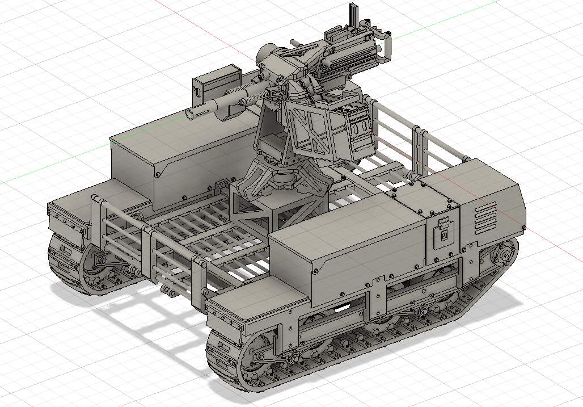The height and width of the screenshot is (407, 583).
Task: Select the flat front fender of the far track
Action: coord(100,203)
